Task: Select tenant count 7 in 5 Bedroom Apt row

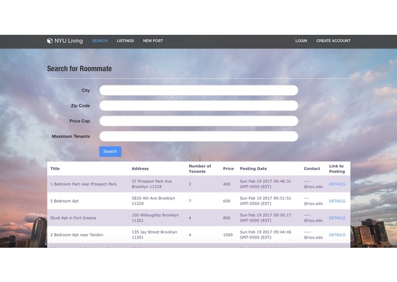Action: pyautogui.click(x=190, y=201)
